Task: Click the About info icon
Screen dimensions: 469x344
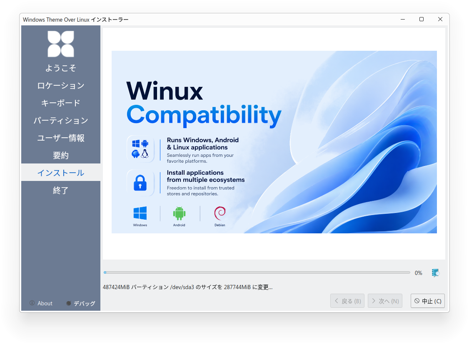Action: (32, 303)
